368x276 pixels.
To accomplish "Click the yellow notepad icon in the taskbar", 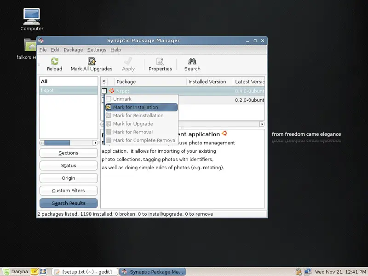I will point(34,271).
